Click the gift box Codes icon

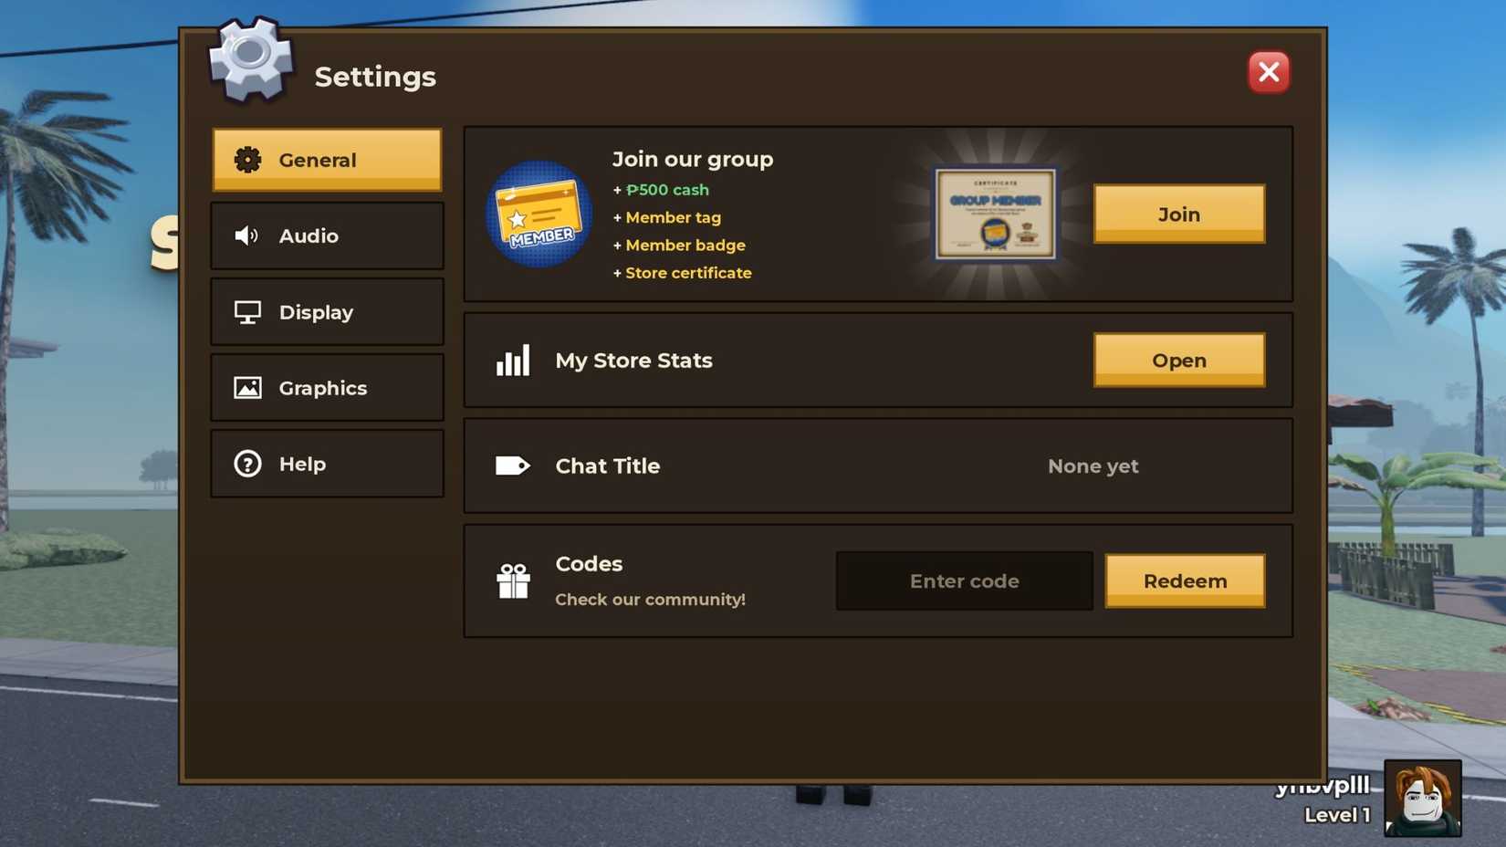pos(513,580)
